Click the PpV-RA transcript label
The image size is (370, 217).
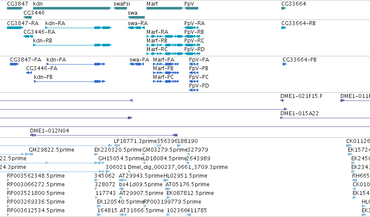click(x=194, y=23)
